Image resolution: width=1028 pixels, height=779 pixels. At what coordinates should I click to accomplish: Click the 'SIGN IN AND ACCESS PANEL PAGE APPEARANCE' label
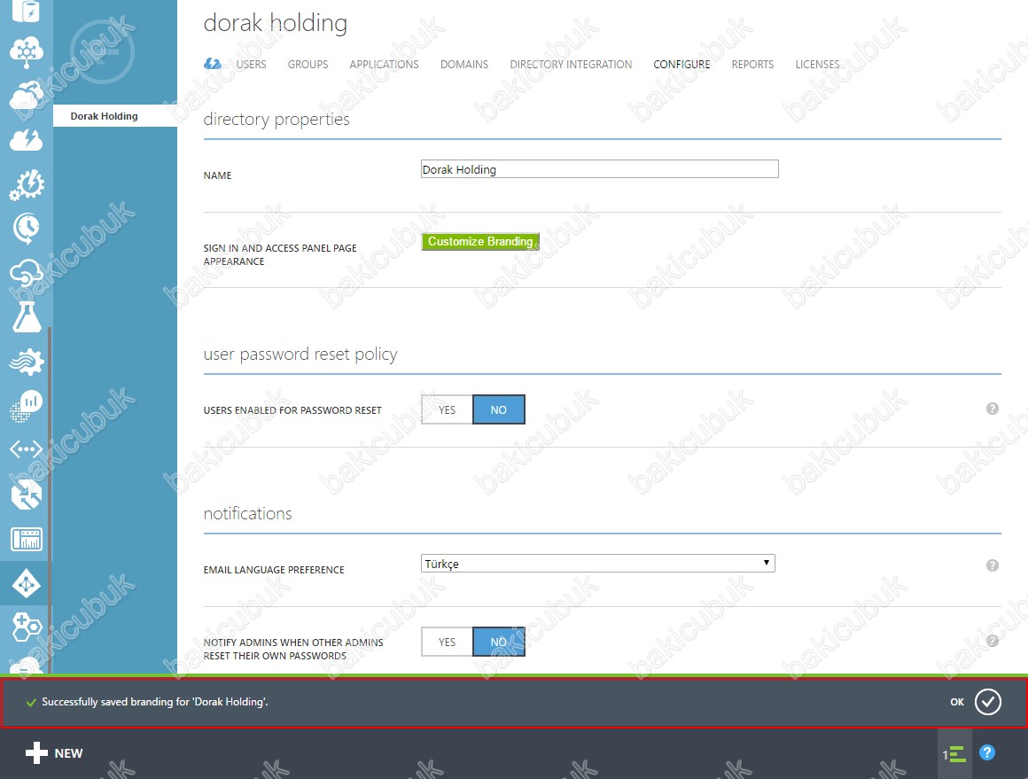coord(280,254)
